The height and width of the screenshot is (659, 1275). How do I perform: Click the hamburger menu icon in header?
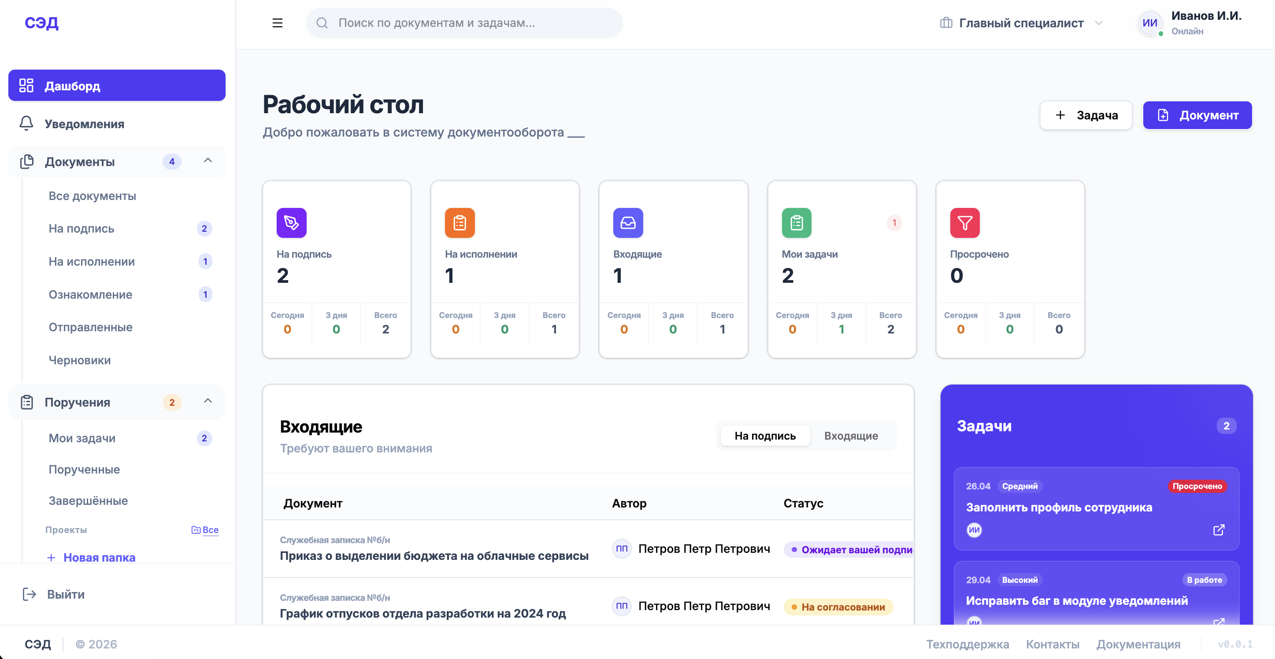pos(277,23)
